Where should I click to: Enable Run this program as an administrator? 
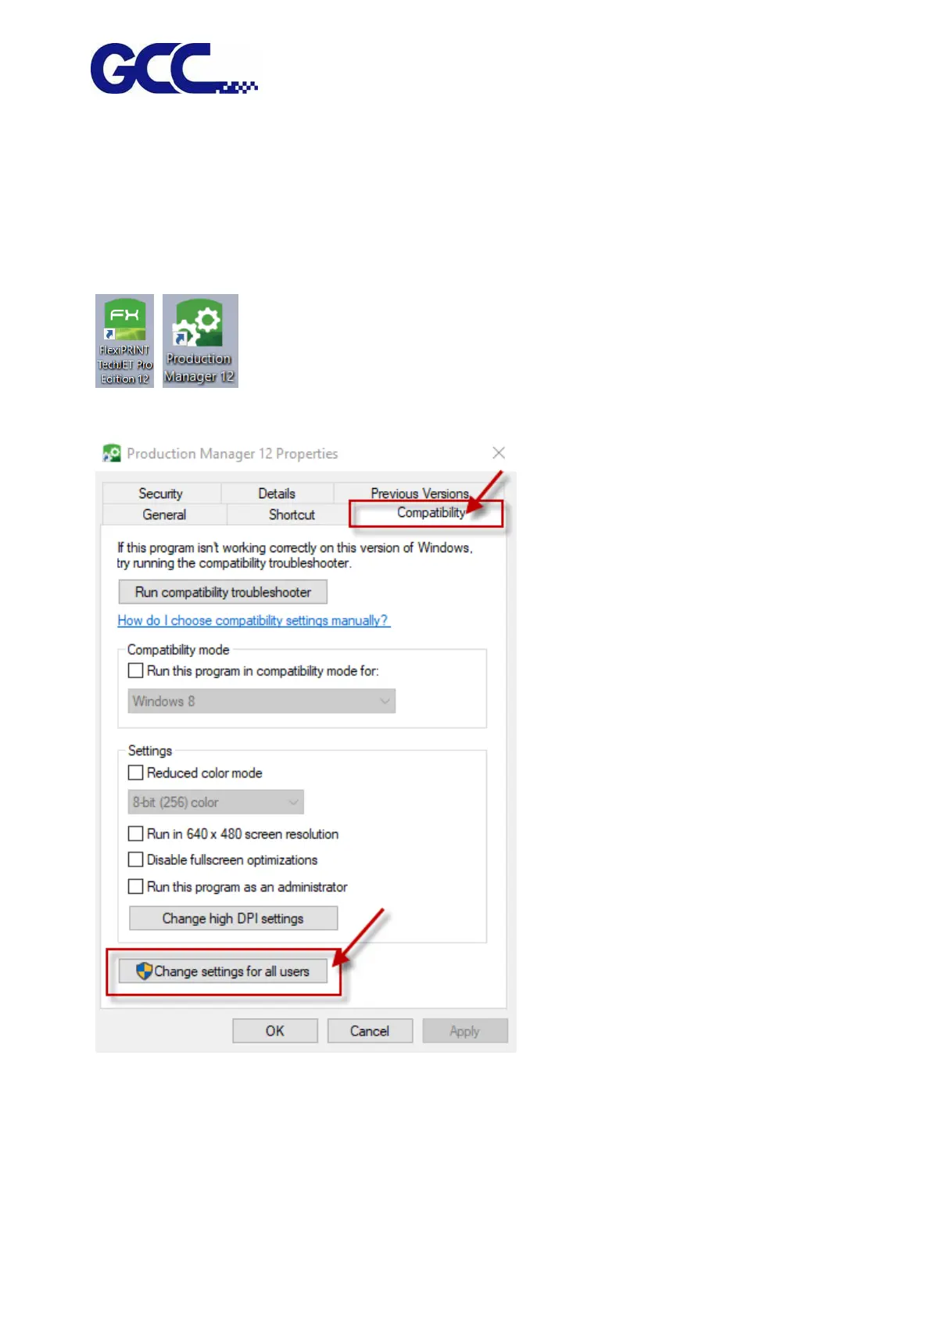coord(135,886)
